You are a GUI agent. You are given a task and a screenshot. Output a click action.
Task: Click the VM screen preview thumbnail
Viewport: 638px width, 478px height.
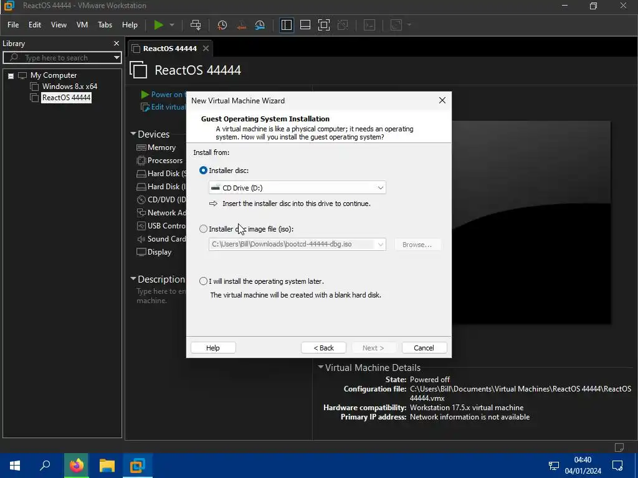pyautogui.click(x=531, y=222)
